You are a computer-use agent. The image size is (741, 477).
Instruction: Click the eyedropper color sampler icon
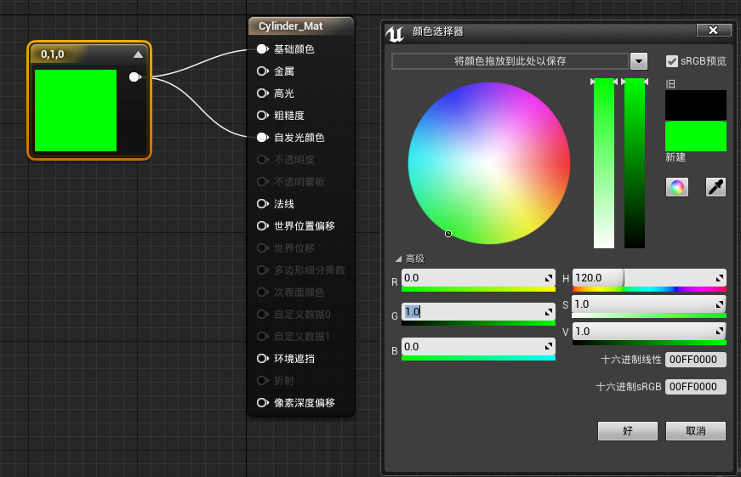tap(715, 187)
